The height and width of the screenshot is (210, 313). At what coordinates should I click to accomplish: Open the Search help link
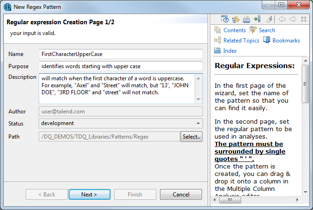[267, 30]
